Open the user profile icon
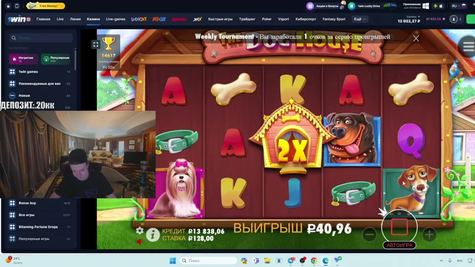 [x=453, y=19]
